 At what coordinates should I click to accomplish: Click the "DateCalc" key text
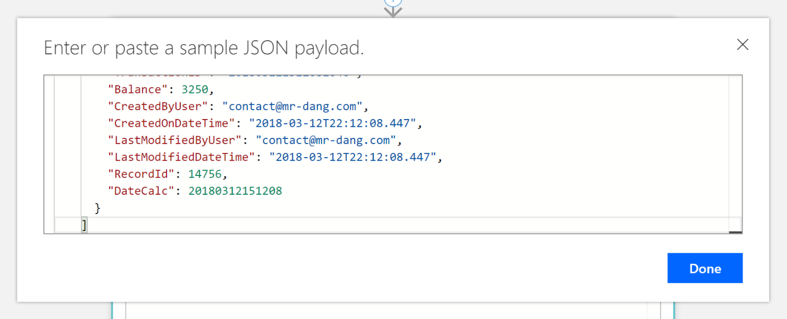click(141, 191)
